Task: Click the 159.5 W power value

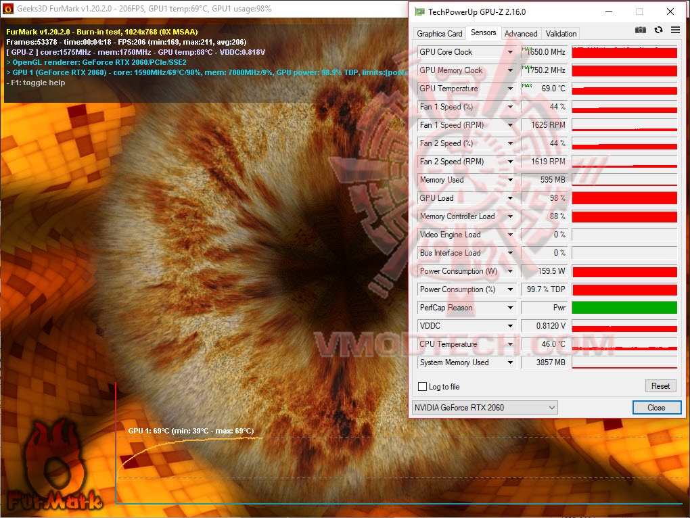Action: click(x=545, y=271)
